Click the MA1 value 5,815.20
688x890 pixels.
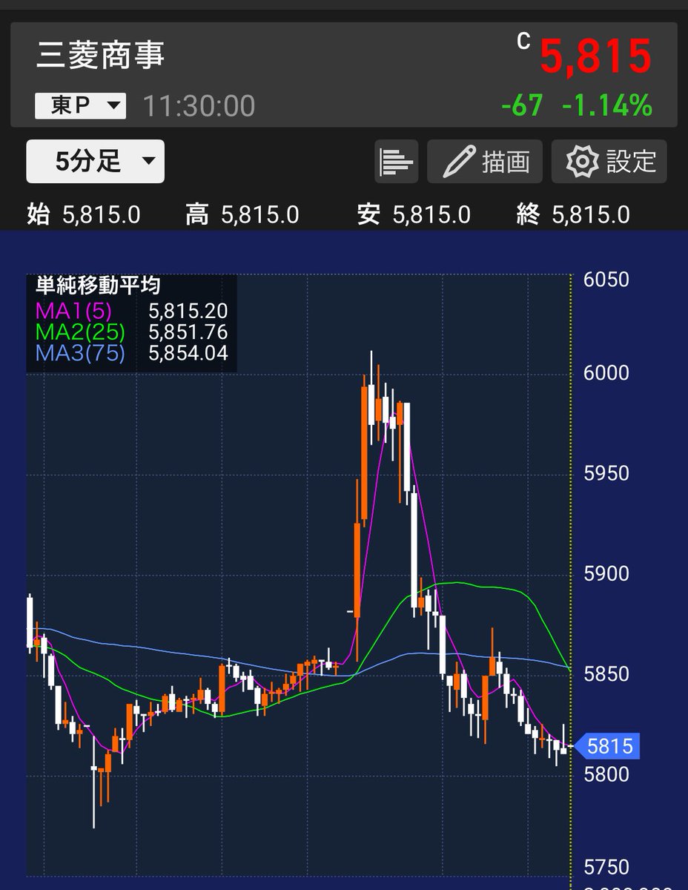[x=188, y=311]
